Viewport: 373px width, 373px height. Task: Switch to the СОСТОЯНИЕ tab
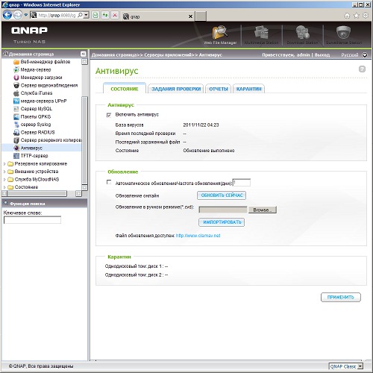pos(125,89)
